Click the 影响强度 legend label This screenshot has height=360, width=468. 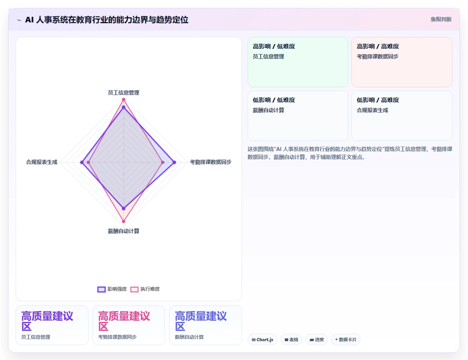(x=117, y=289)
